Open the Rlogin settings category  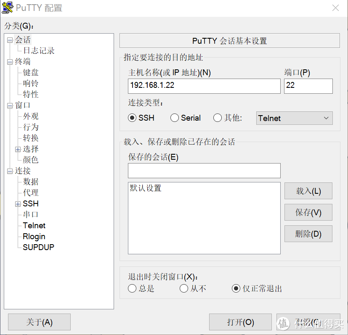point(34,236)
